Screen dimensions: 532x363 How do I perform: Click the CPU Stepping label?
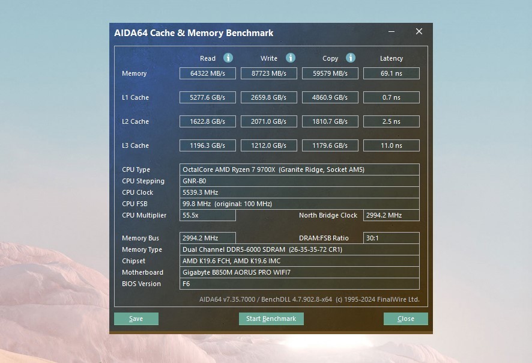tap(143, 181)
